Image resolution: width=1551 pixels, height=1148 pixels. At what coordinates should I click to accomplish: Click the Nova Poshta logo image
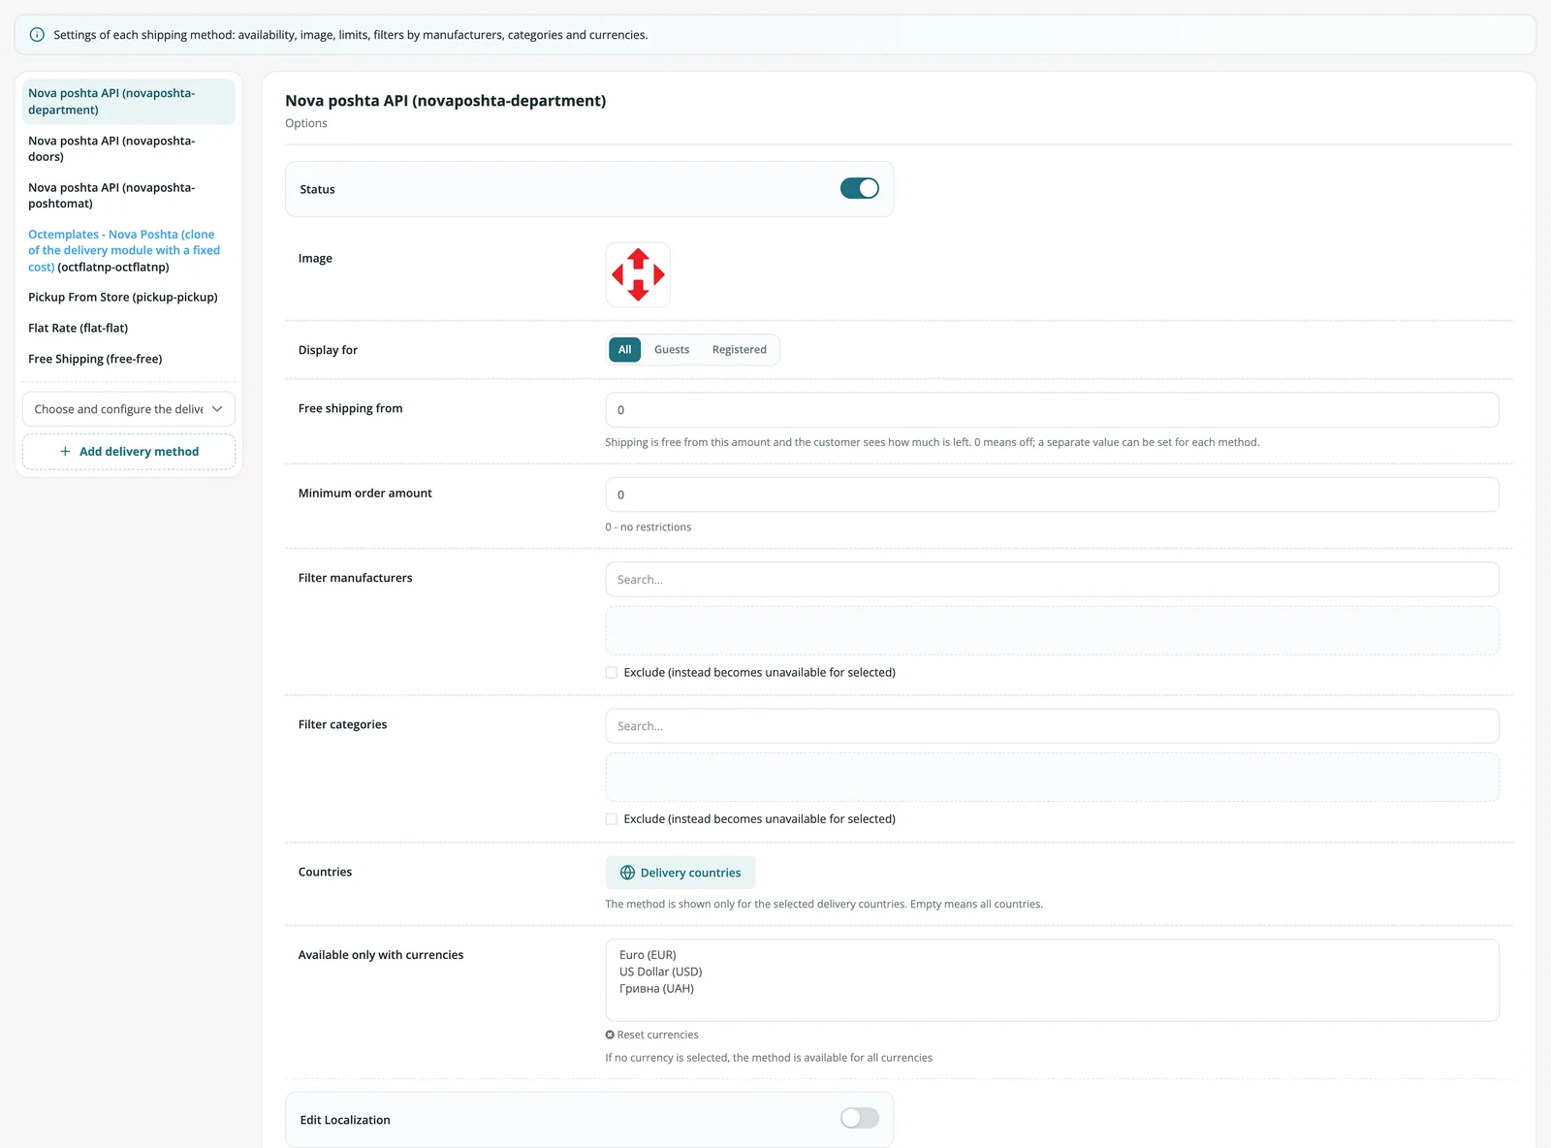(x=638, y=274)
